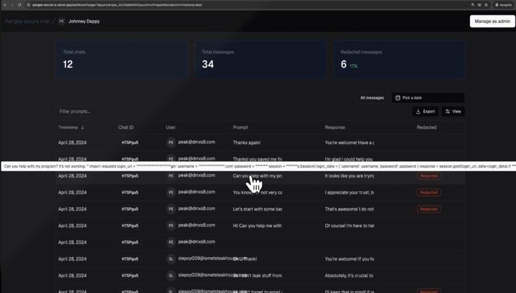Export the messages table
516x293 pixels.
425,111
